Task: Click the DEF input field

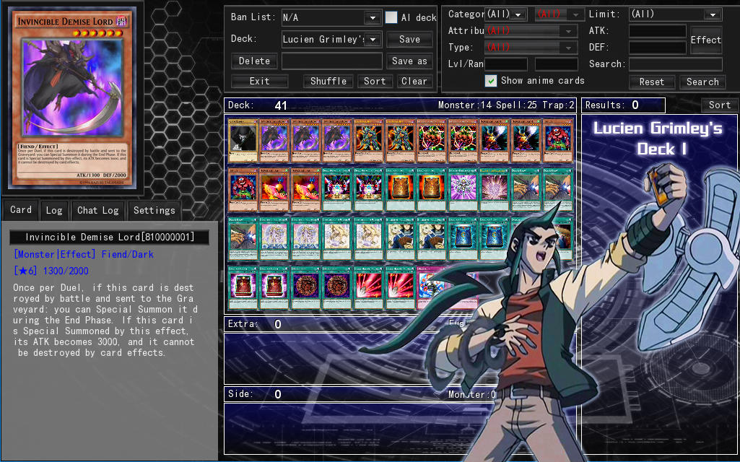Action: pyautogui.click(x=658, y=47)
